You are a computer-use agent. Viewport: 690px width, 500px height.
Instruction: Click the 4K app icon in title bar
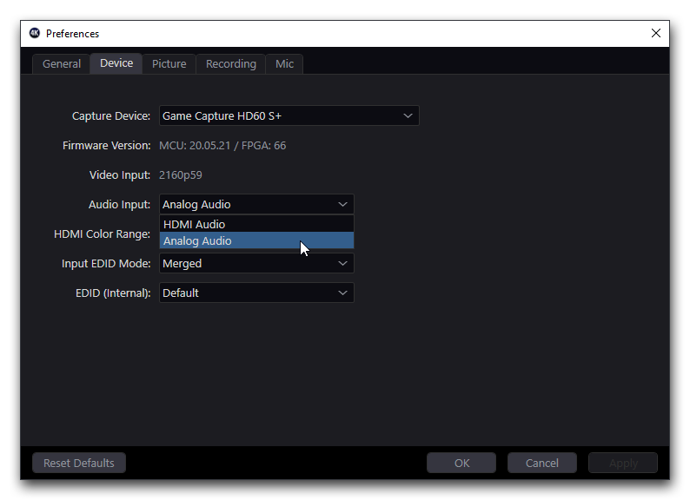35,34
